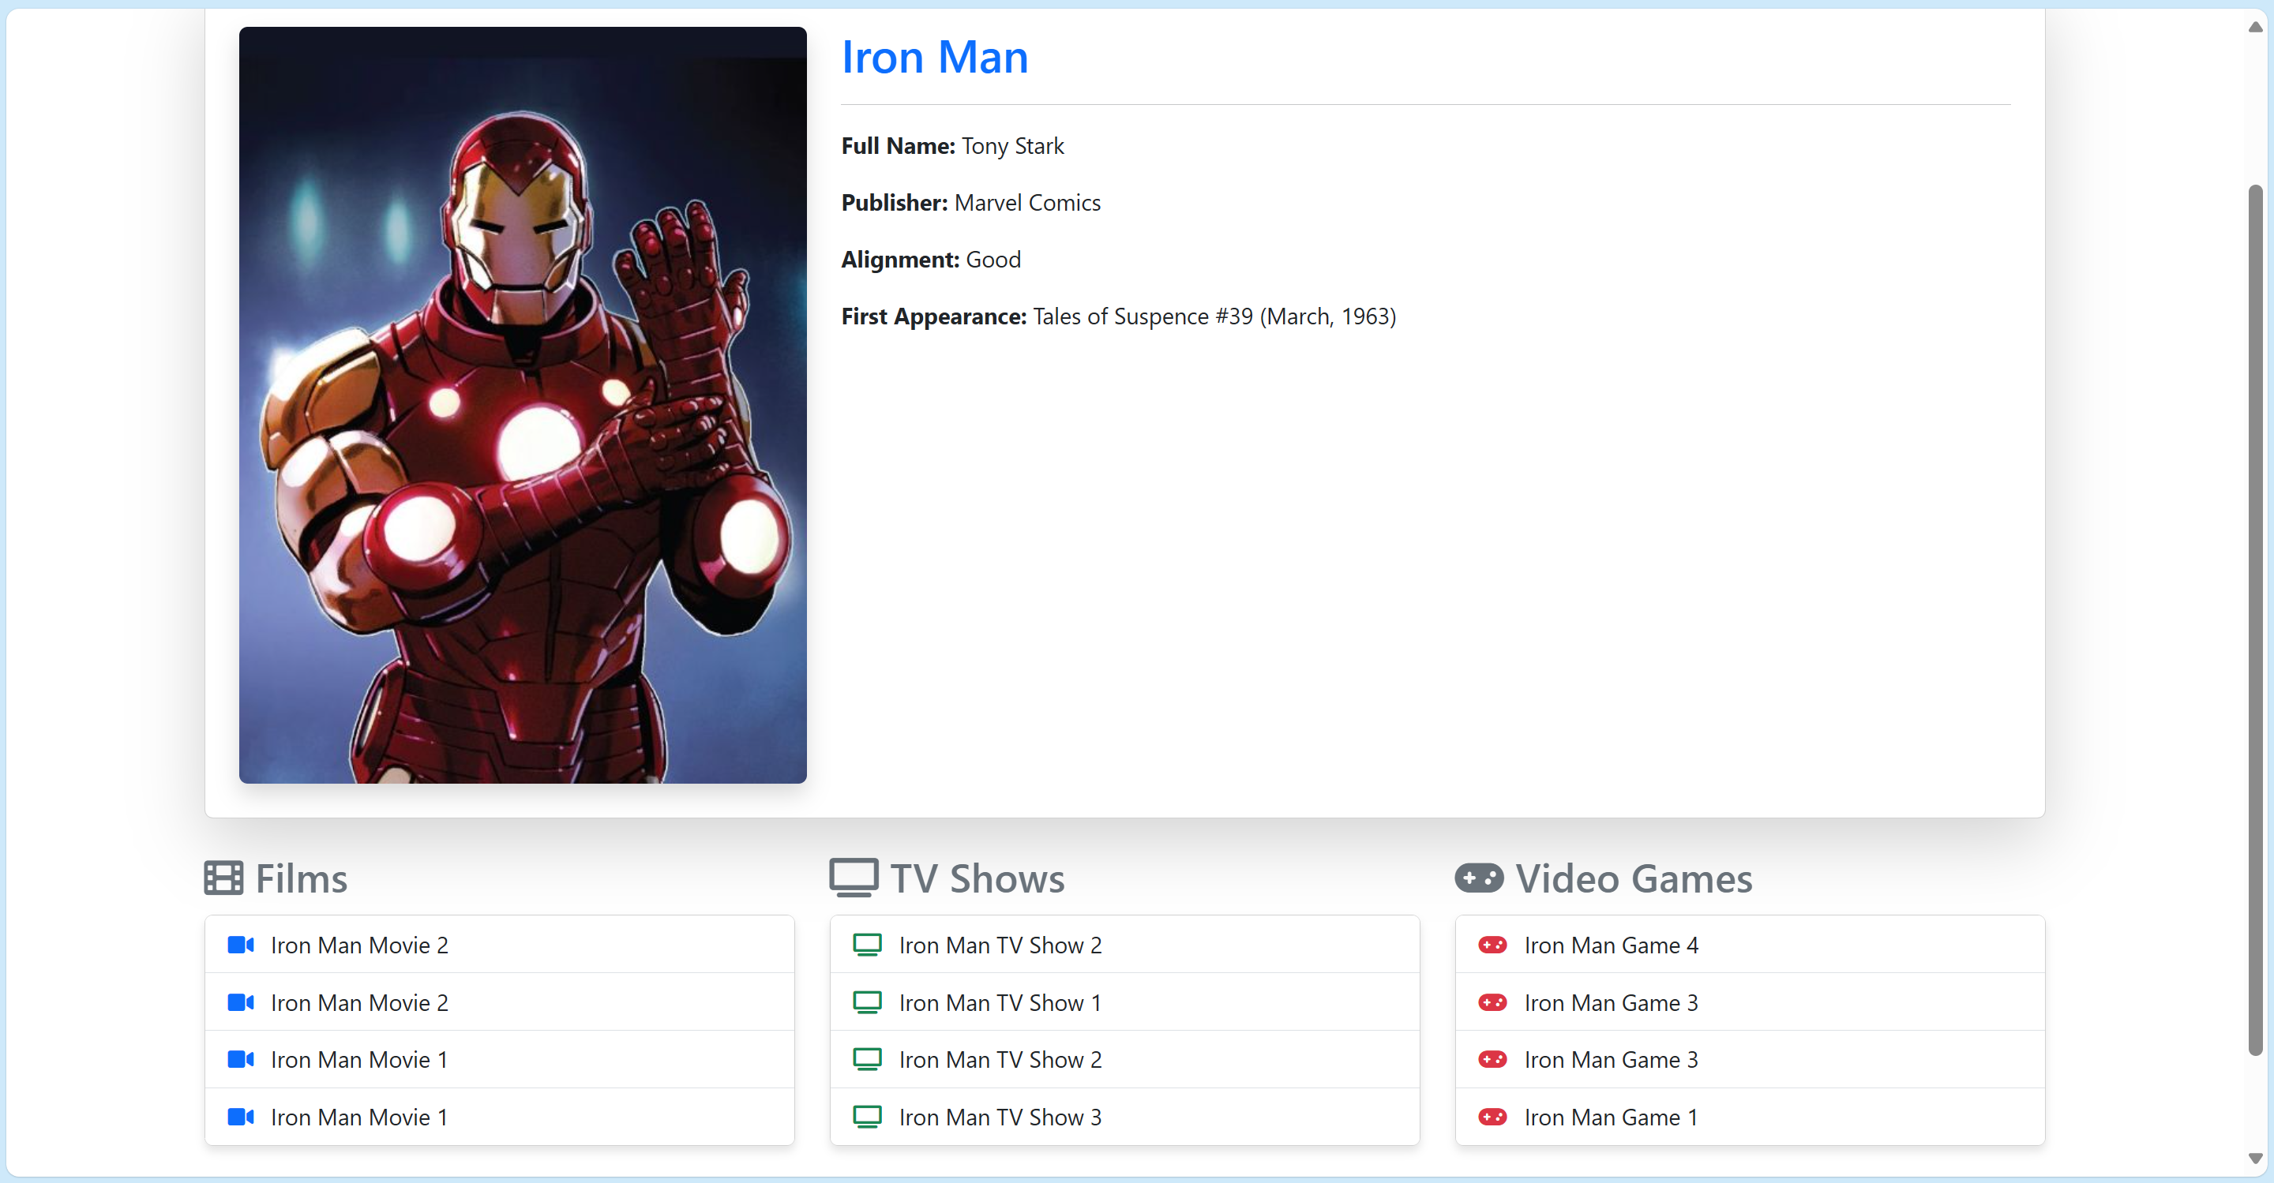Screen dimensions: 2274x1183
Task: Click the film strip icon beside Films heading
Action: point(223,878)
